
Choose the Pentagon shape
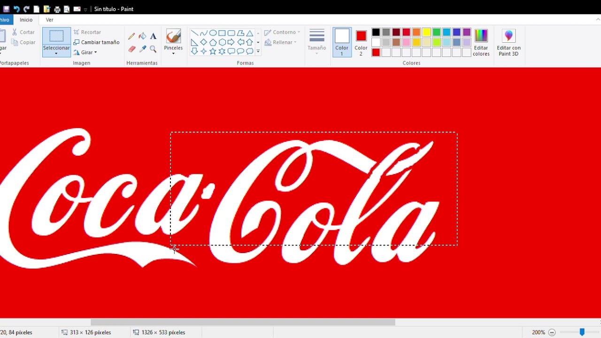tap(213, 42)
